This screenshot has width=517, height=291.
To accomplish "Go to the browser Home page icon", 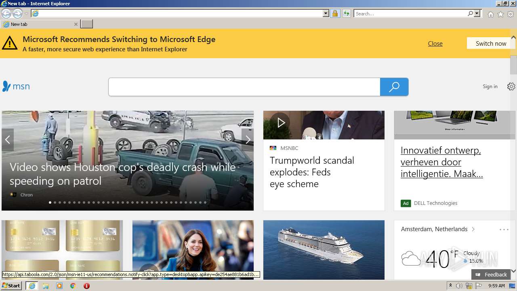I will point(490,14).
